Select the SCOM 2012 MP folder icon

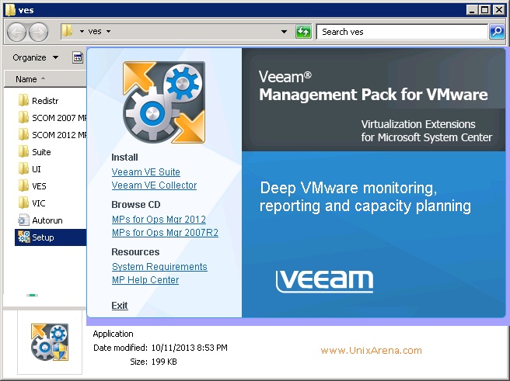(x=23, y=135)
